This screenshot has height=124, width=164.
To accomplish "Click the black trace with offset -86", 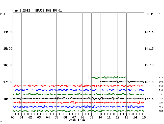I will [x=78, y=98].
